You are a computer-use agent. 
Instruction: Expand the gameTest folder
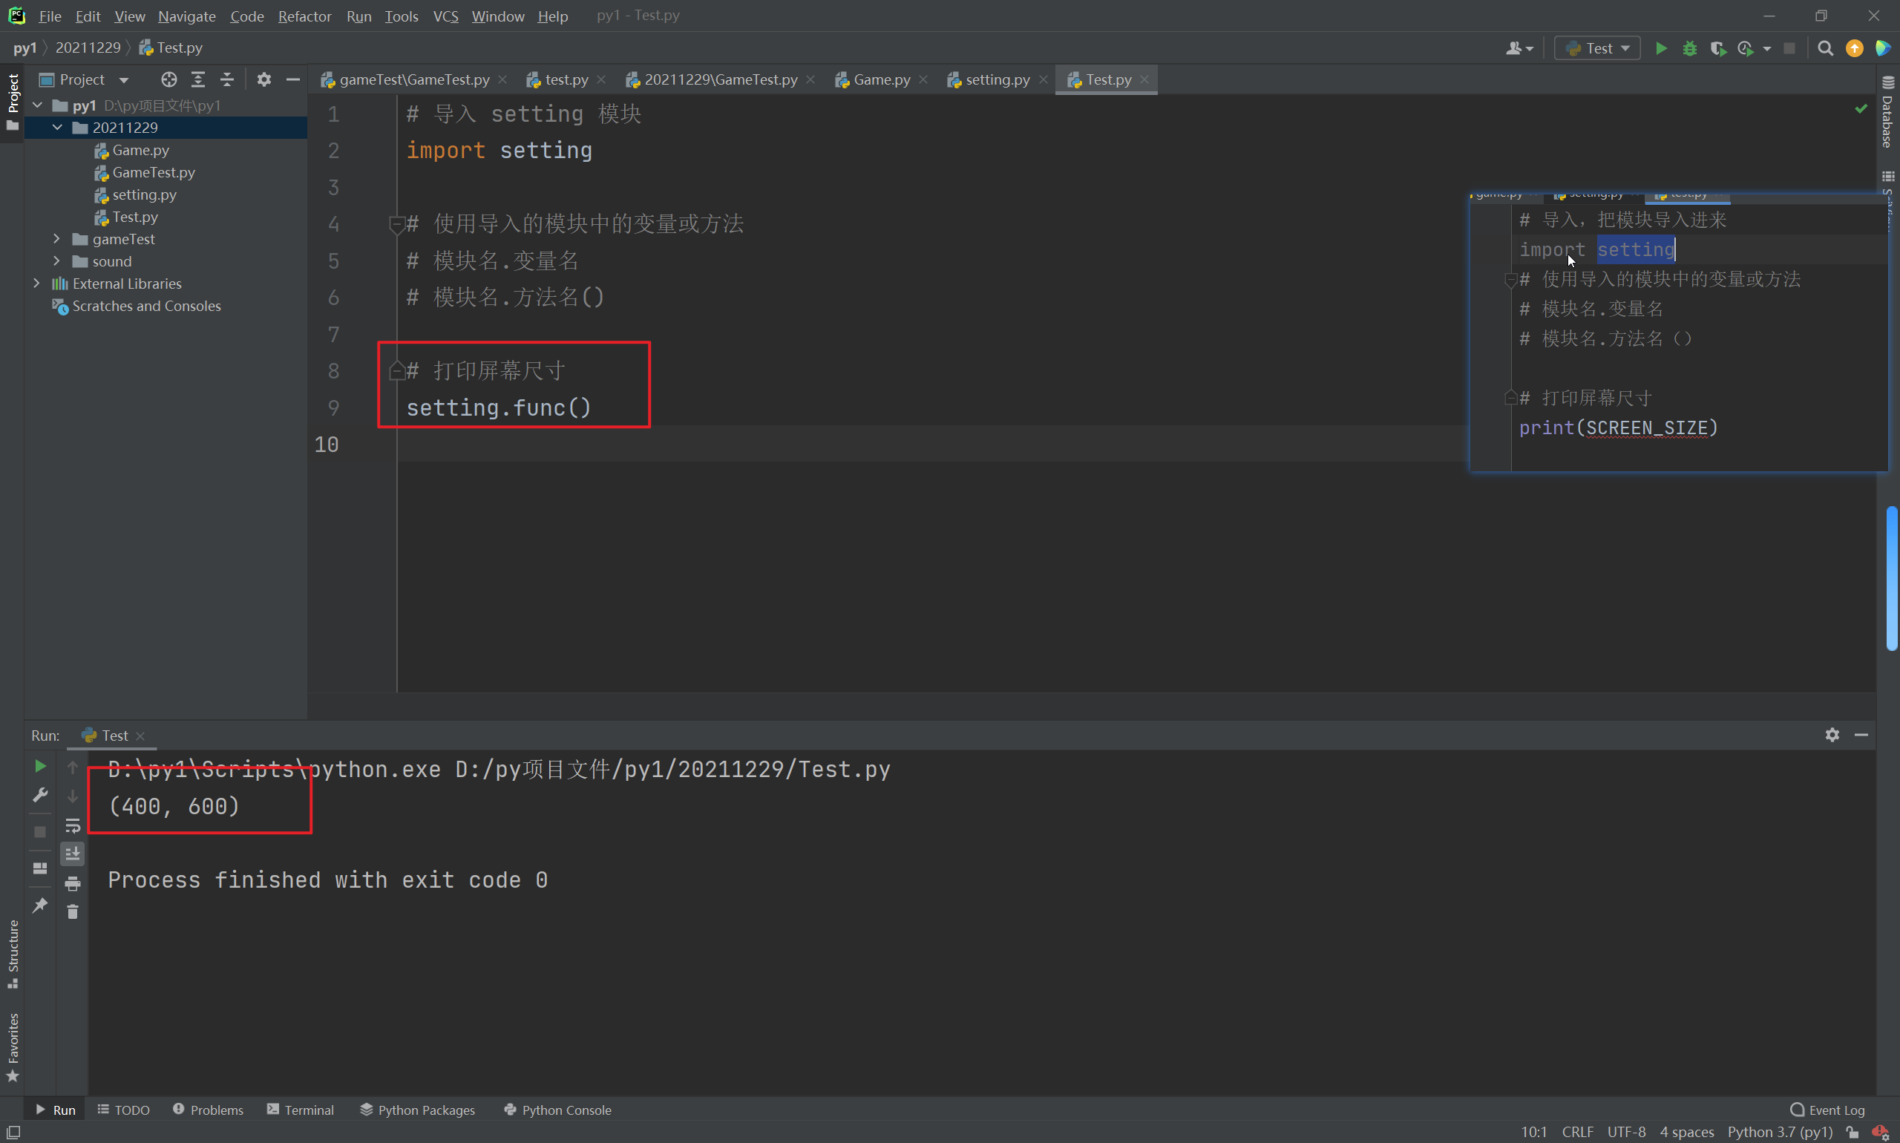coord(56,239)
